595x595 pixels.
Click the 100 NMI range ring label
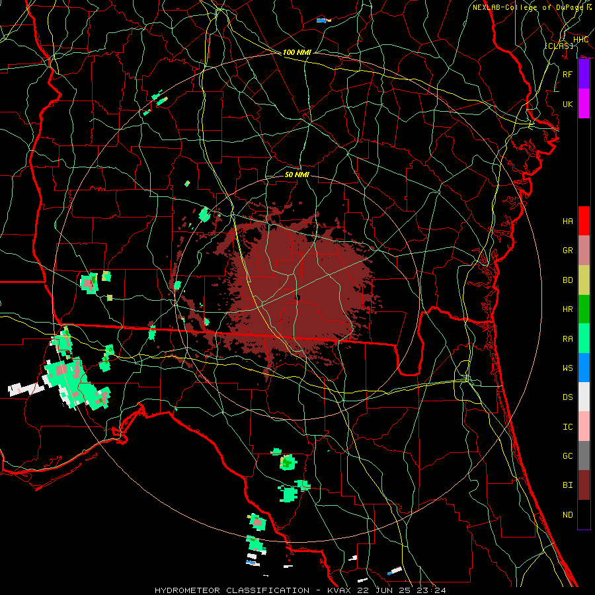pos(297,52)
